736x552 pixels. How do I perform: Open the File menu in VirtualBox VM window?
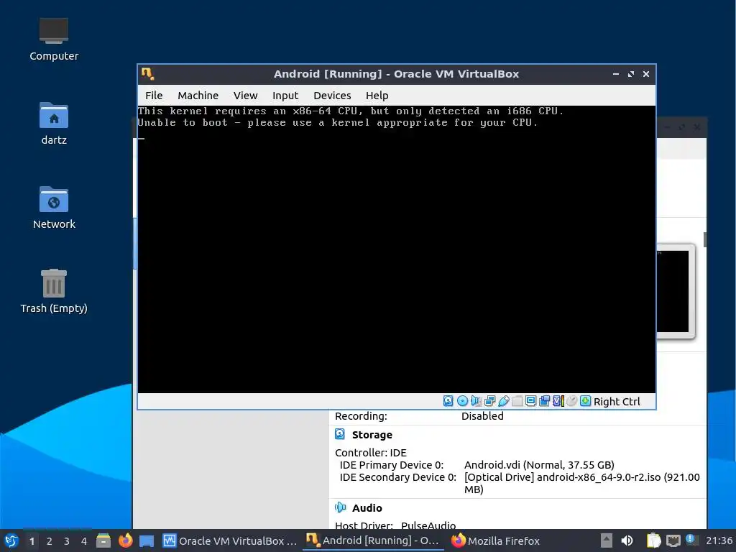(x=154, y=96)
